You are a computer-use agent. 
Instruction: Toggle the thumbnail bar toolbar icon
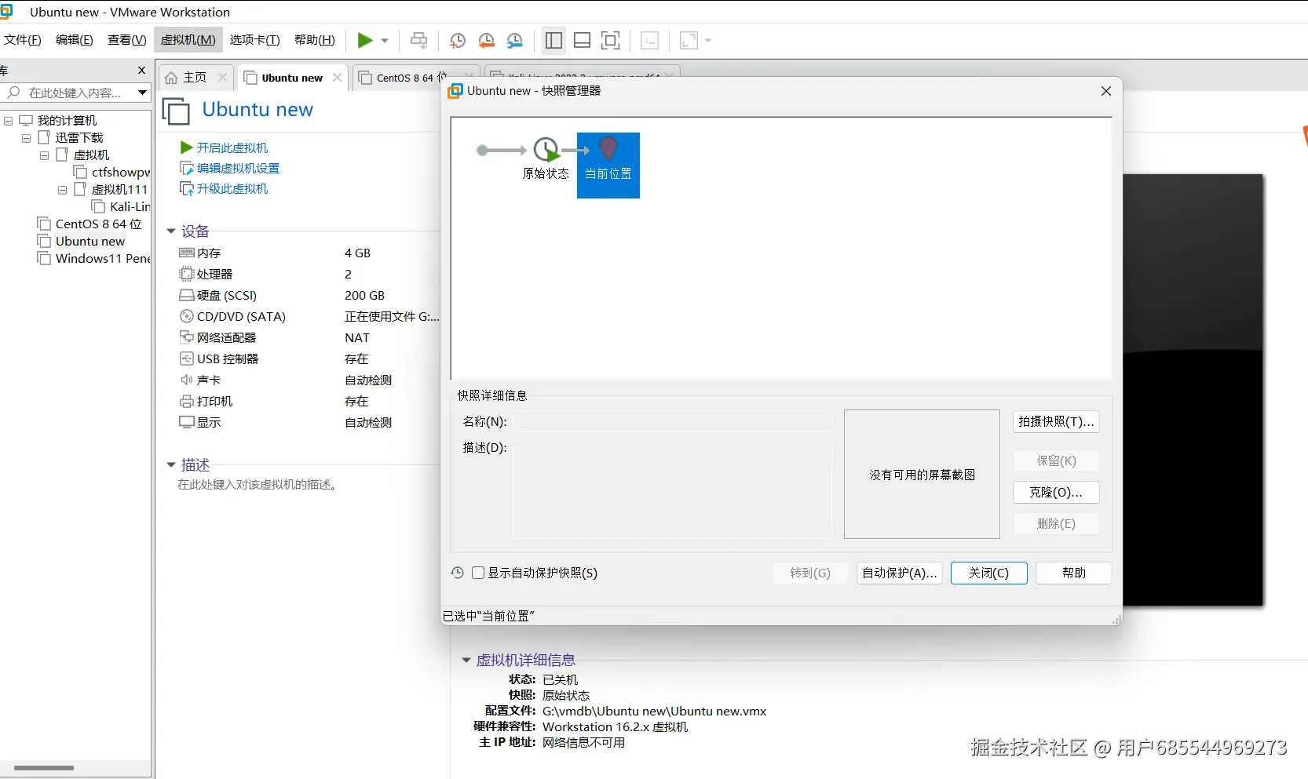point(582,41)
